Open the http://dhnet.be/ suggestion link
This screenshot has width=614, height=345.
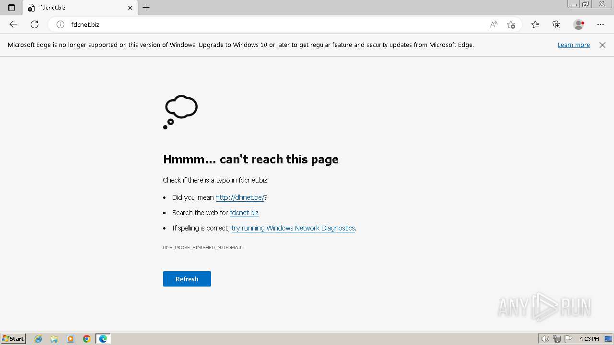(240, 197)
